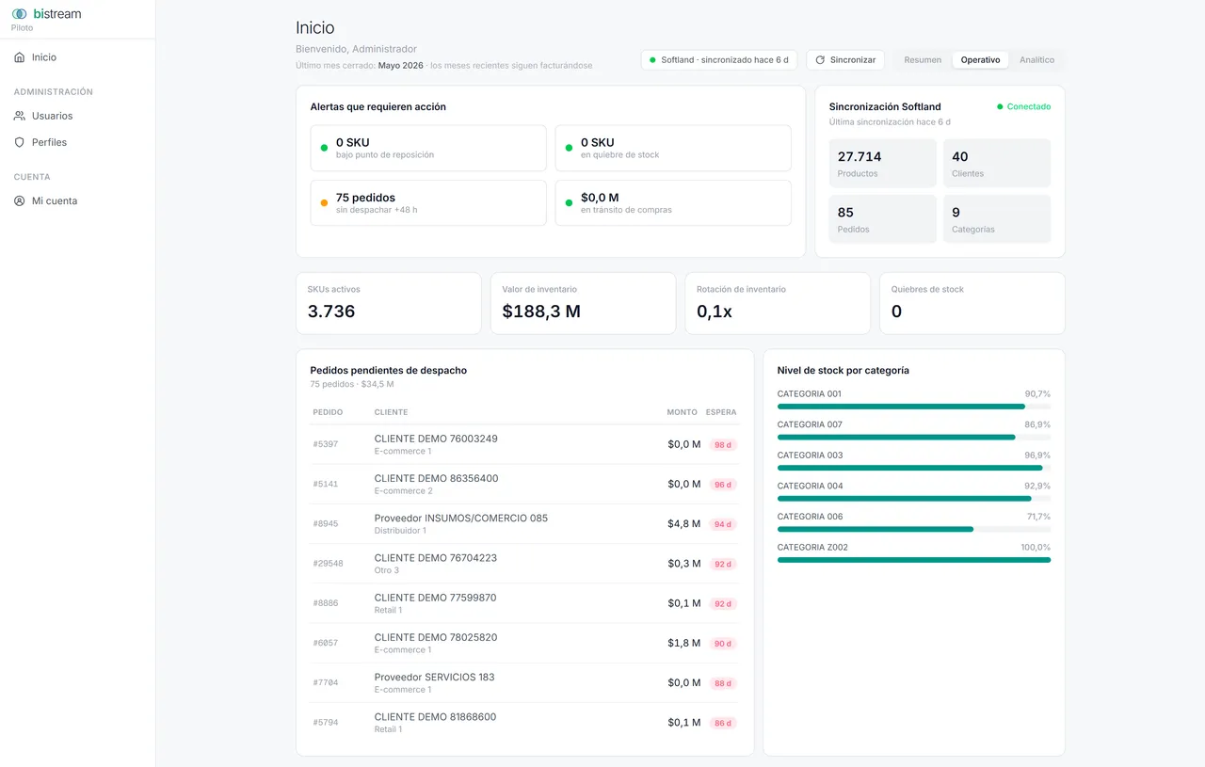The height and width of the screenshot is (767, 1205).
Task: Click Proveedor INSUMOS/COMERCIO 085 name
Action: point(461,519)
